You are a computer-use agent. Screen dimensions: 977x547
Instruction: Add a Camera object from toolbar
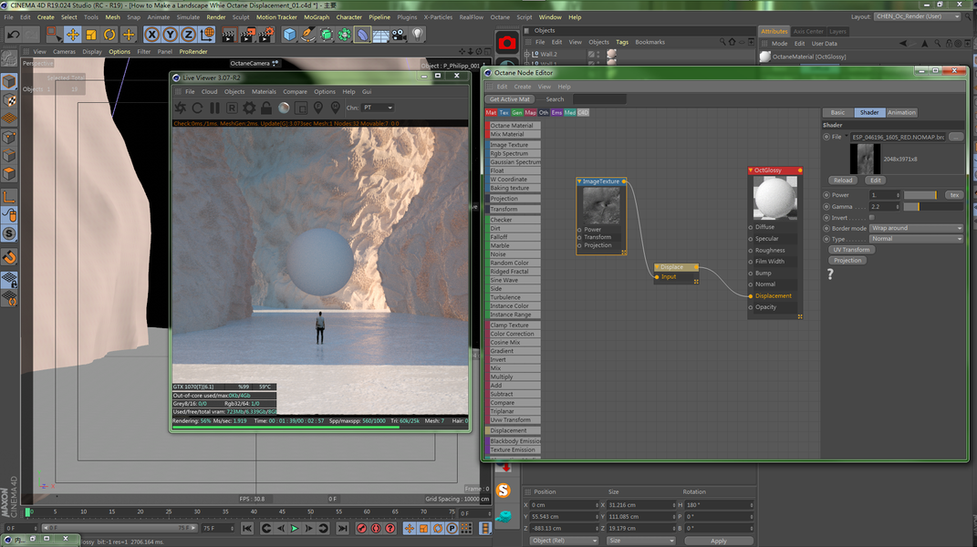tap(399, 35)
